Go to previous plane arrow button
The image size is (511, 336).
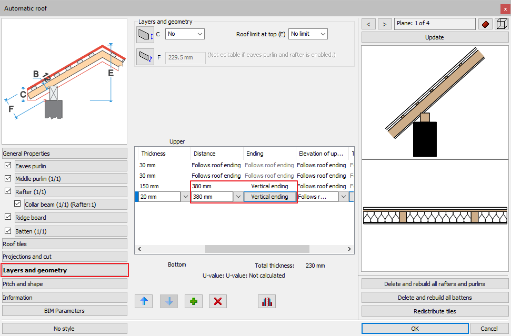tap(368, 24)
